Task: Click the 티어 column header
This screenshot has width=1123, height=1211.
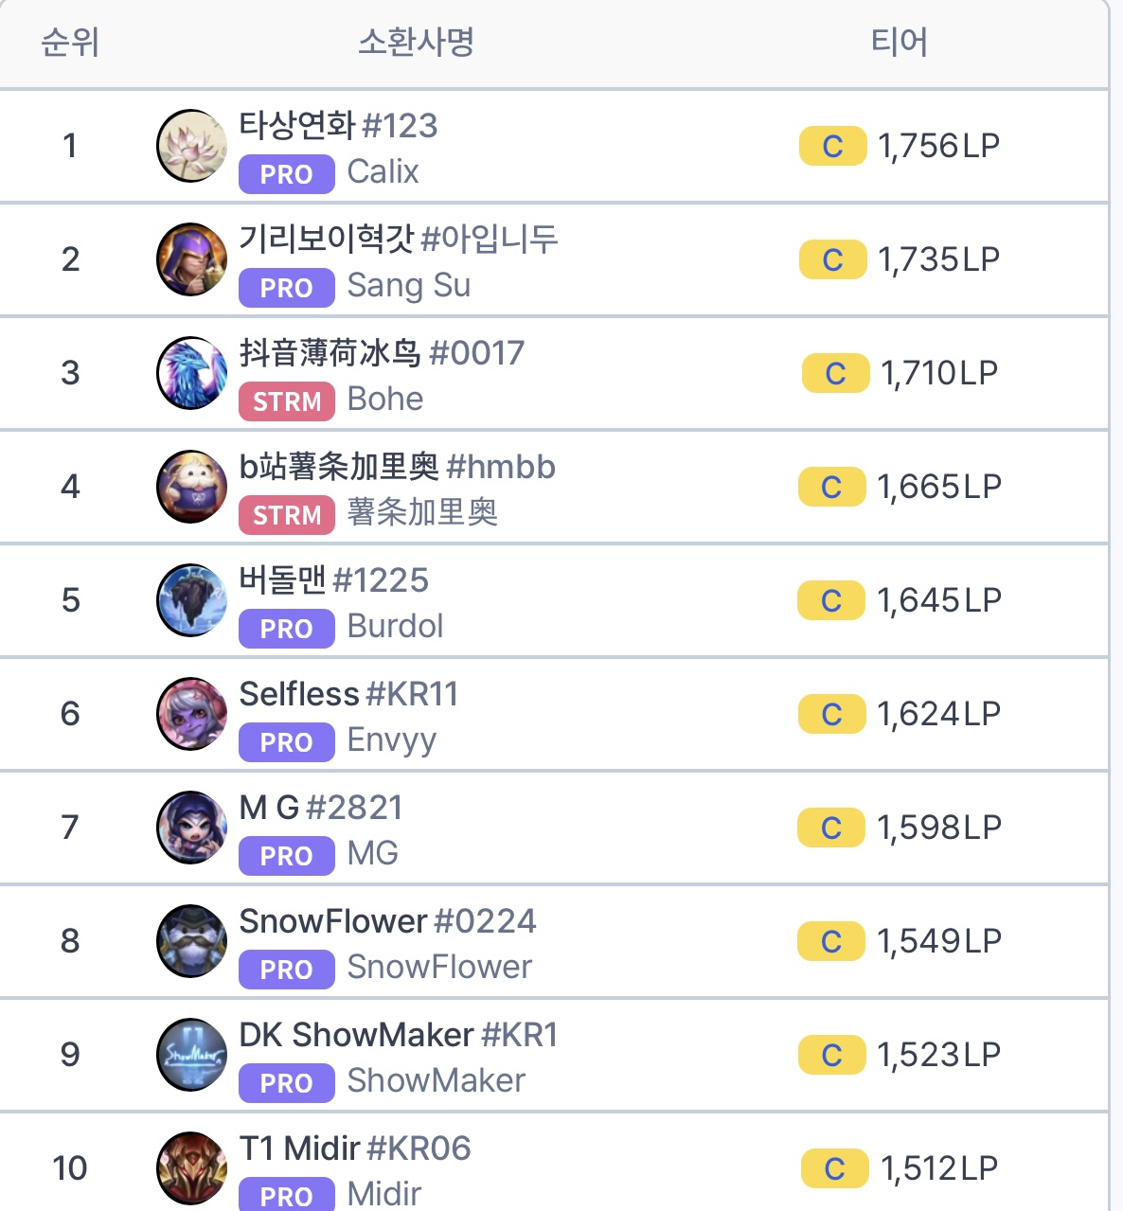Action: click(x=899, y=43)
